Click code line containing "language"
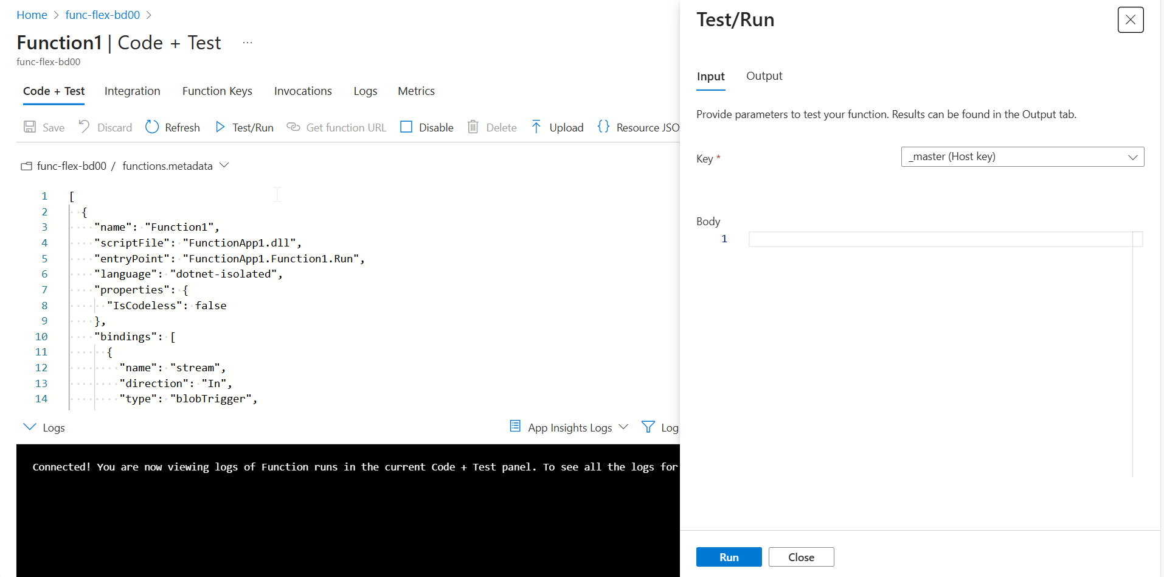Image resolution: width=1164 pixels, height=577 pixels. [189, 274]
